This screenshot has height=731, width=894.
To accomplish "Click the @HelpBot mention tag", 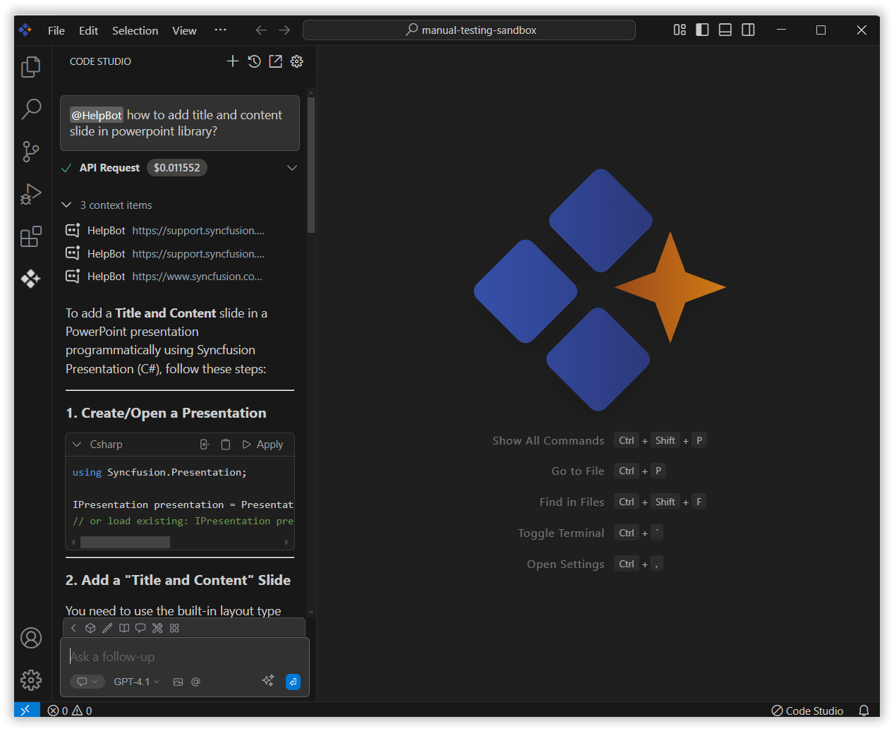I will coord(97,115).
